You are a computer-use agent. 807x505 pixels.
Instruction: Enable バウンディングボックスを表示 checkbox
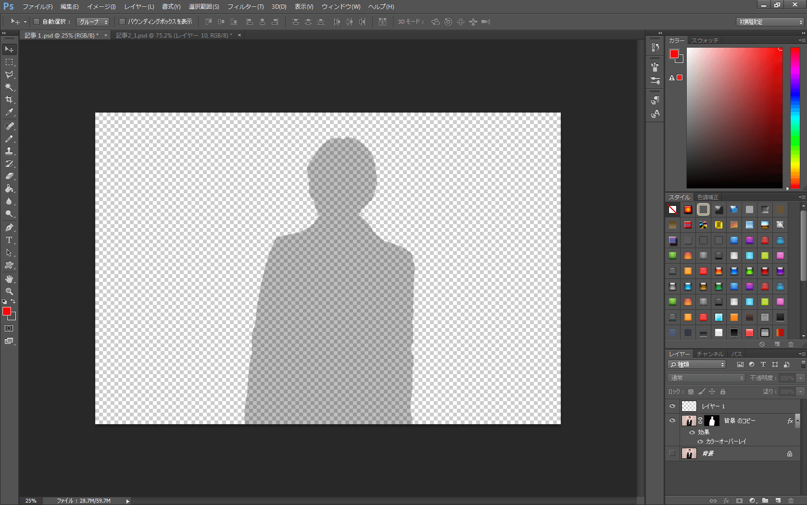coord(122,22)
